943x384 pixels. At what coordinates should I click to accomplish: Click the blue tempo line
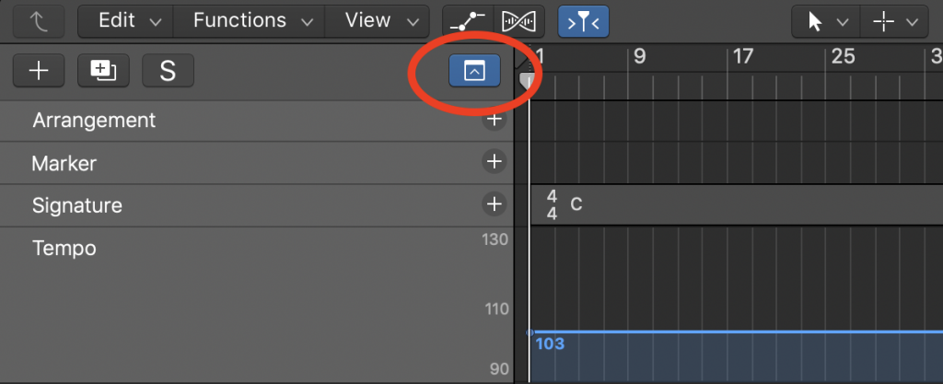tap(736, 332)
